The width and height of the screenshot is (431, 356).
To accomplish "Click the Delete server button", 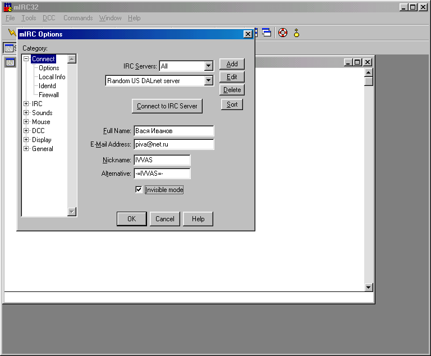I will [232, 90].
